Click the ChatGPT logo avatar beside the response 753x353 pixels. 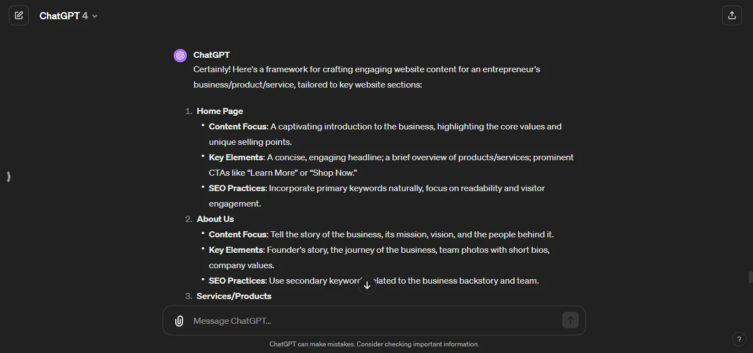(x=180, y=55)
